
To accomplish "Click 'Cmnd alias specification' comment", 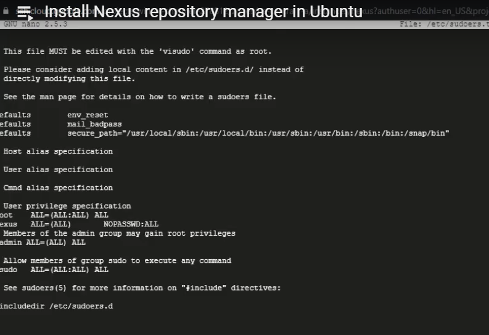I will point(58,188).
